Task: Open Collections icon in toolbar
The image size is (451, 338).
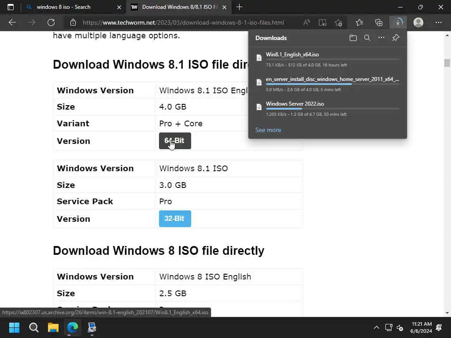Action: pyautogui.click(x=379, y=22)
